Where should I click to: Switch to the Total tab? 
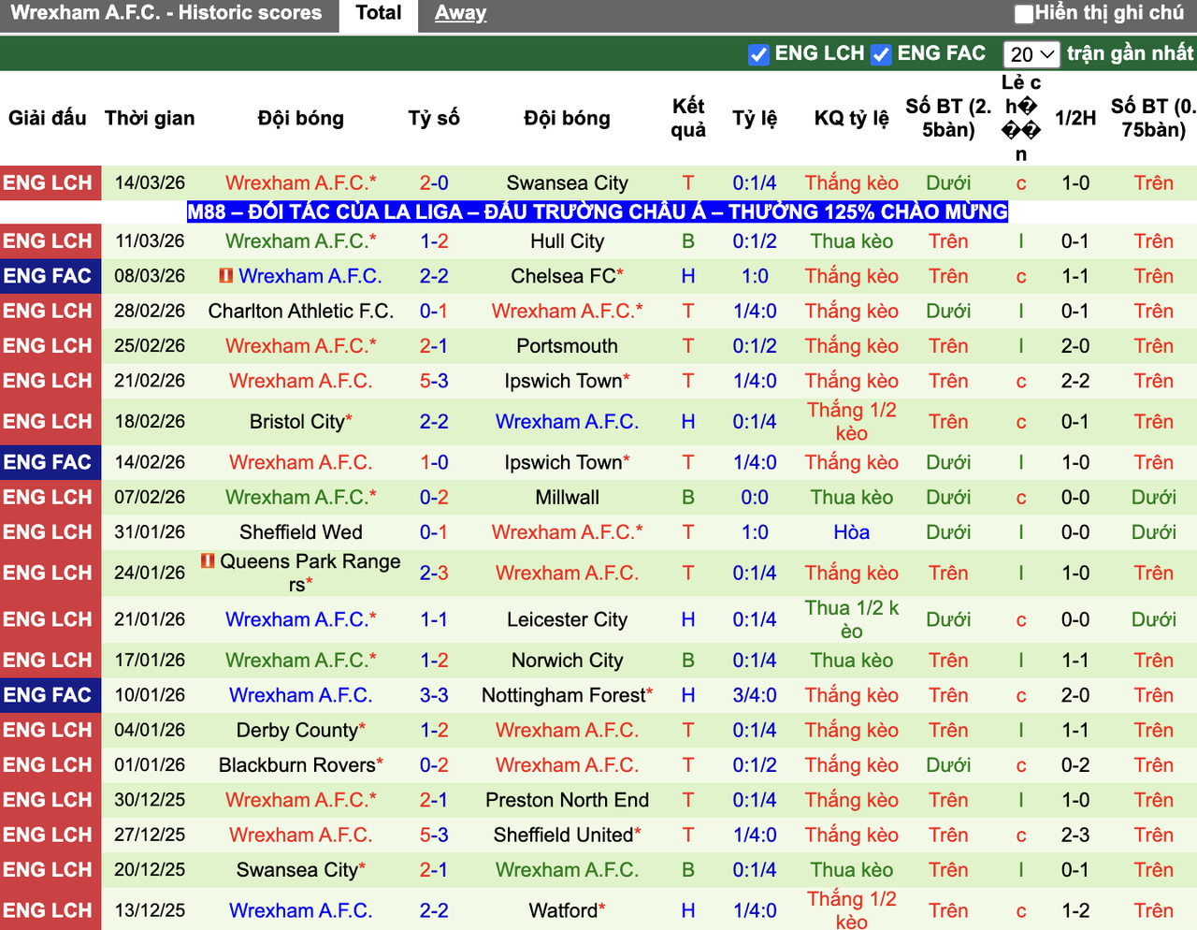click(379, 13)
